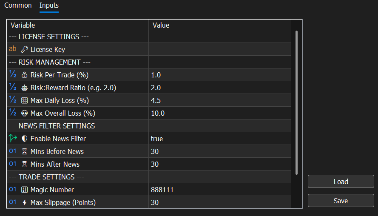Click the vertical scrollbar of the inputs list
378x216 pixels.
[x=296, y=103]
